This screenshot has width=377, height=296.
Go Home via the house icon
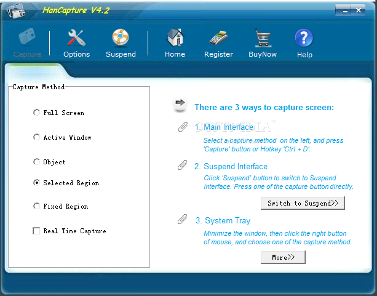click(x=175, y=38)
